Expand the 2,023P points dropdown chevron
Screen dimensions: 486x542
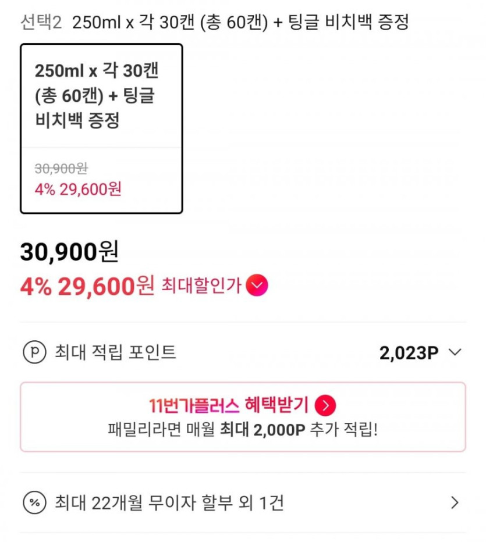pos(455,352)
